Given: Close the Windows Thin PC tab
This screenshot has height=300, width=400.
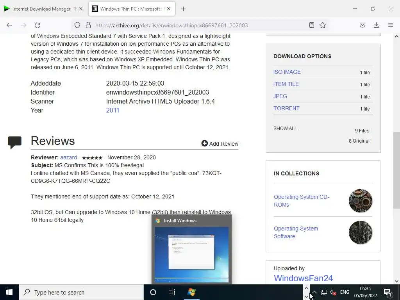Looking at the screenshot, I should point(169,9).
